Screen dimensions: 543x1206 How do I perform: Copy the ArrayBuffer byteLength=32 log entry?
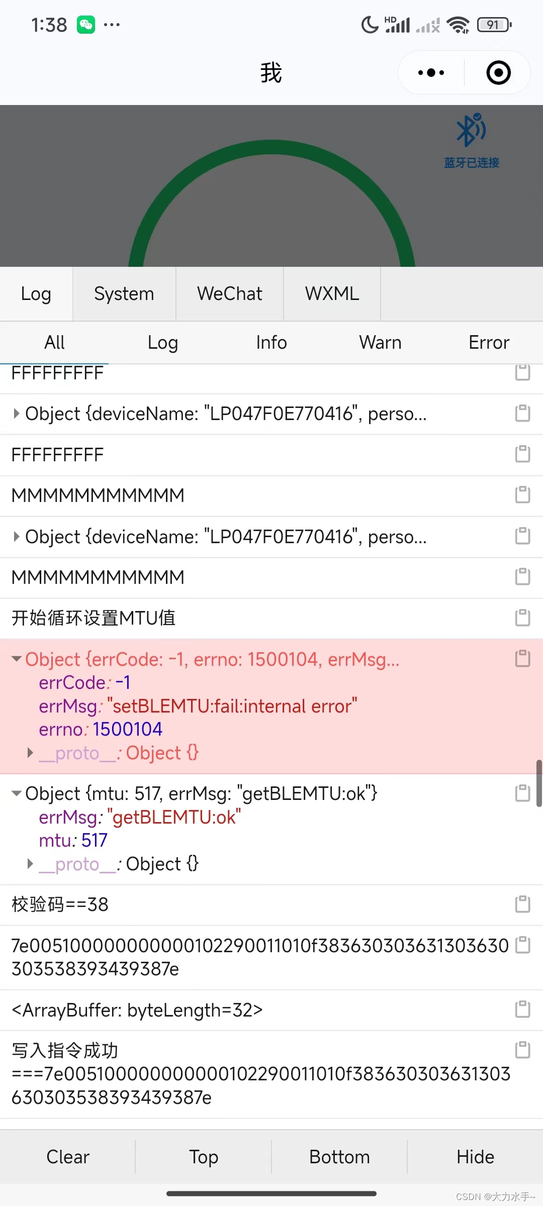pyautogui.click(x=522, y=1010)
